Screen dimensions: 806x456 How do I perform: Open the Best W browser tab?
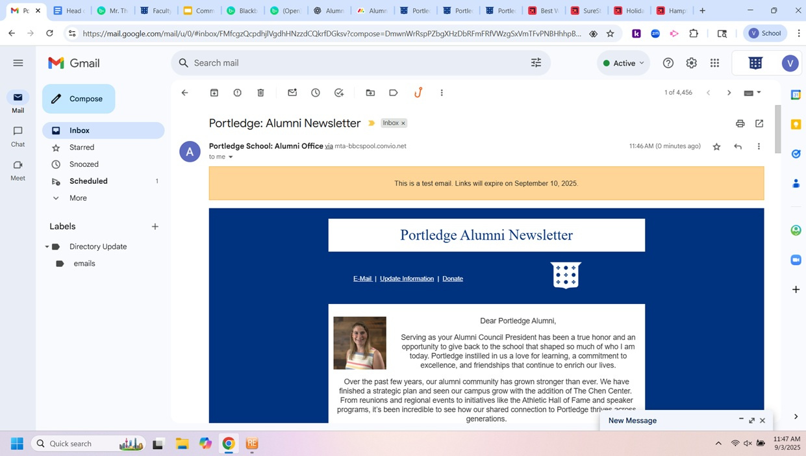coord(544,11)
